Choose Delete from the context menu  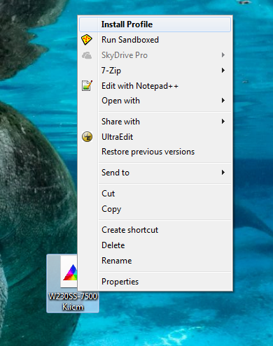click(155, 245)
